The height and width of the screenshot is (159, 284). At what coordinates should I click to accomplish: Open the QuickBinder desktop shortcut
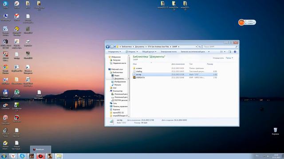17,107
